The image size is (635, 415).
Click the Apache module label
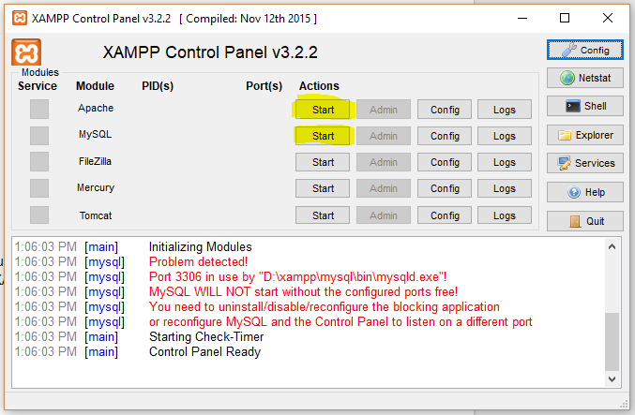[96, 108]
